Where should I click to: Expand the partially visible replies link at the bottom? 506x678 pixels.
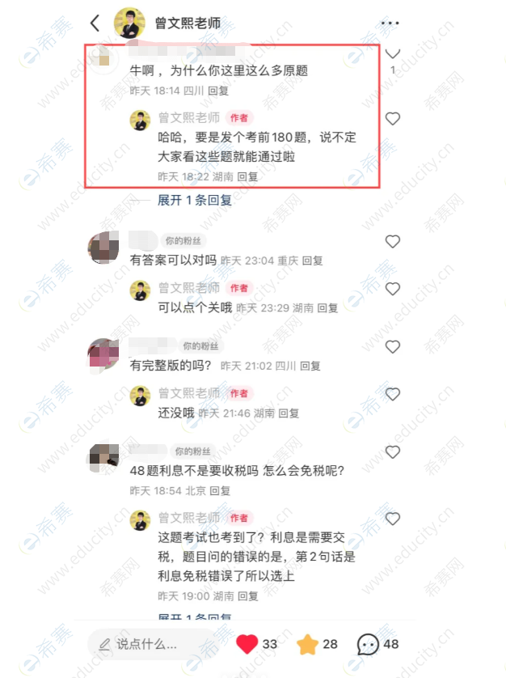tap(195, 617)
